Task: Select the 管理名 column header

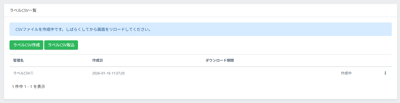Action: click(x=18, y=60)
